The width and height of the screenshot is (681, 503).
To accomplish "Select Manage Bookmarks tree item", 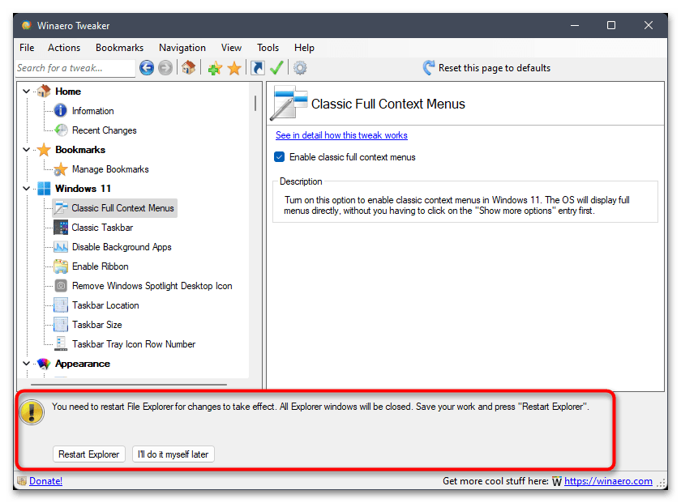I will point(110,169).
